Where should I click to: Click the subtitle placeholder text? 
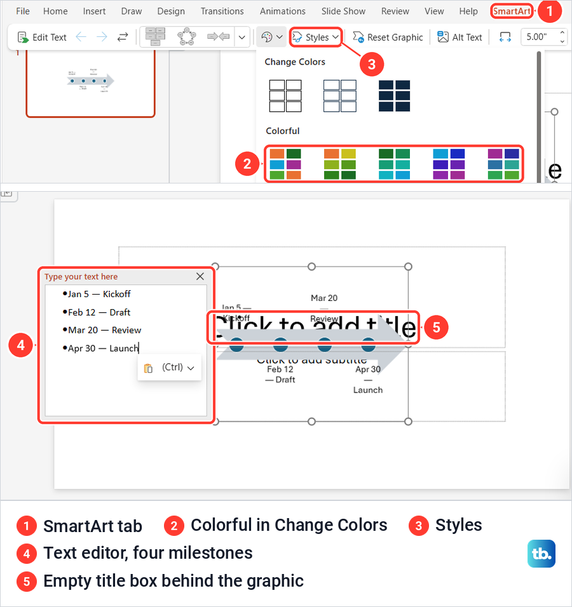click(311, 360)
